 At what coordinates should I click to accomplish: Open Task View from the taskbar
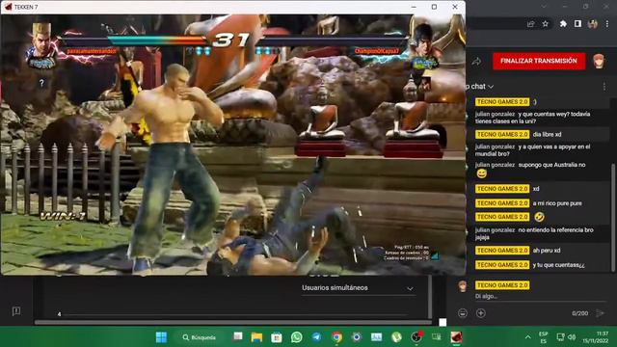click(x=237, y=337)
